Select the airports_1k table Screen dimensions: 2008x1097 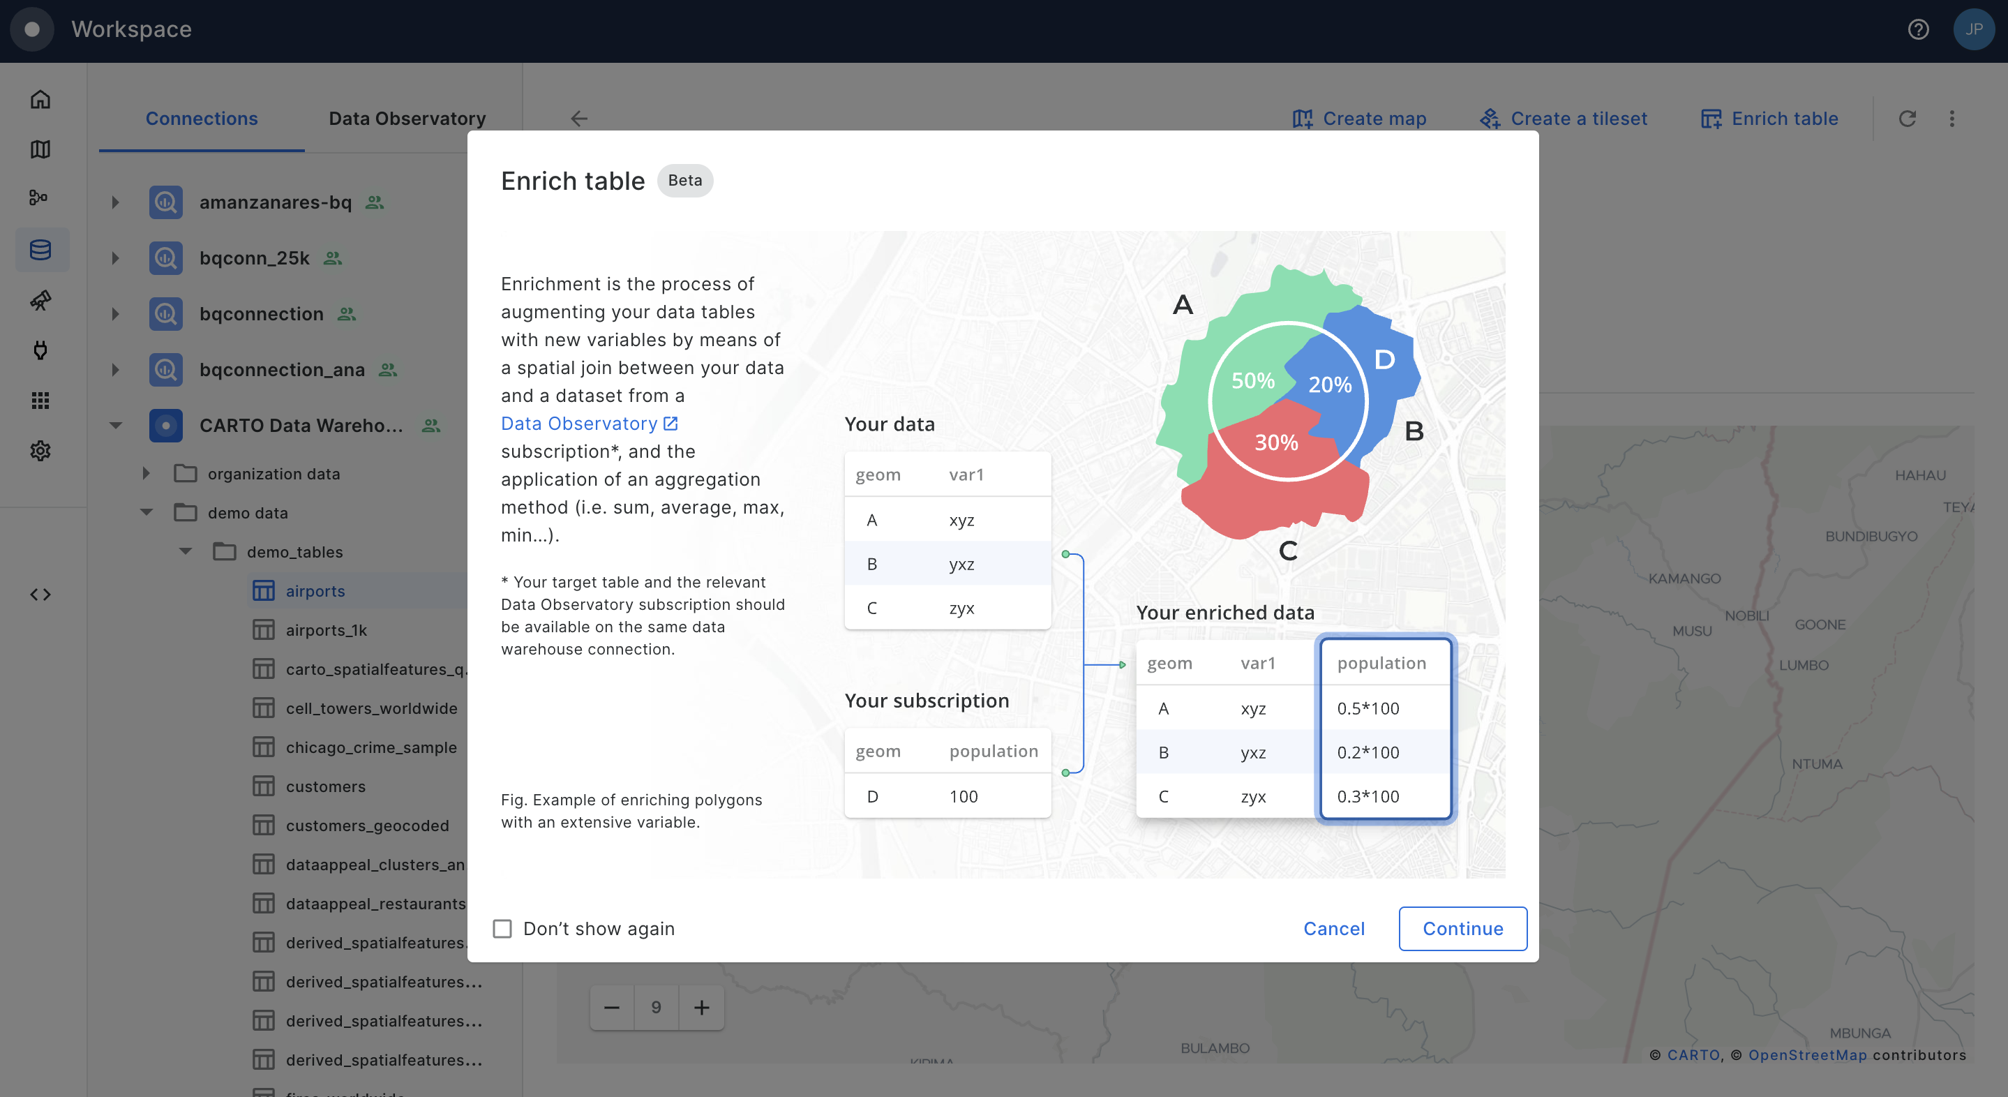coord(326,630)
